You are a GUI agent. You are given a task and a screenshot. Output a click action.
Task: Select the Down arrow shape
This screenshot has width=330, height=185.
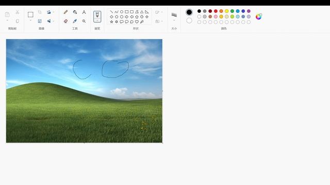[142, 17]
